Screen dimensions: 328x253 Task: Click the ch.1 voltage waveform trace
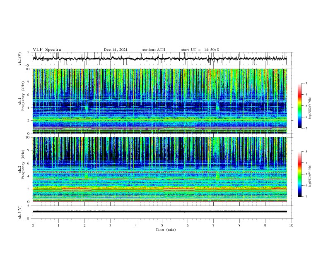159,59
